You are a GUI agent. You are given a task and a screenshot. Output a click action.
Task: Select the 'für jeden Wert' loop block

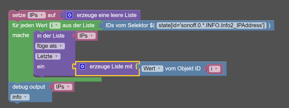click(30, 25)
